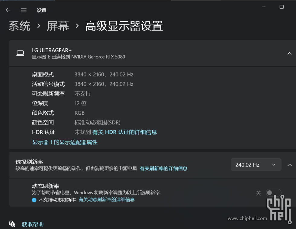Screen dimensions: 296x229
Task: Minimize the Settings window
Action: pos(263,7)
